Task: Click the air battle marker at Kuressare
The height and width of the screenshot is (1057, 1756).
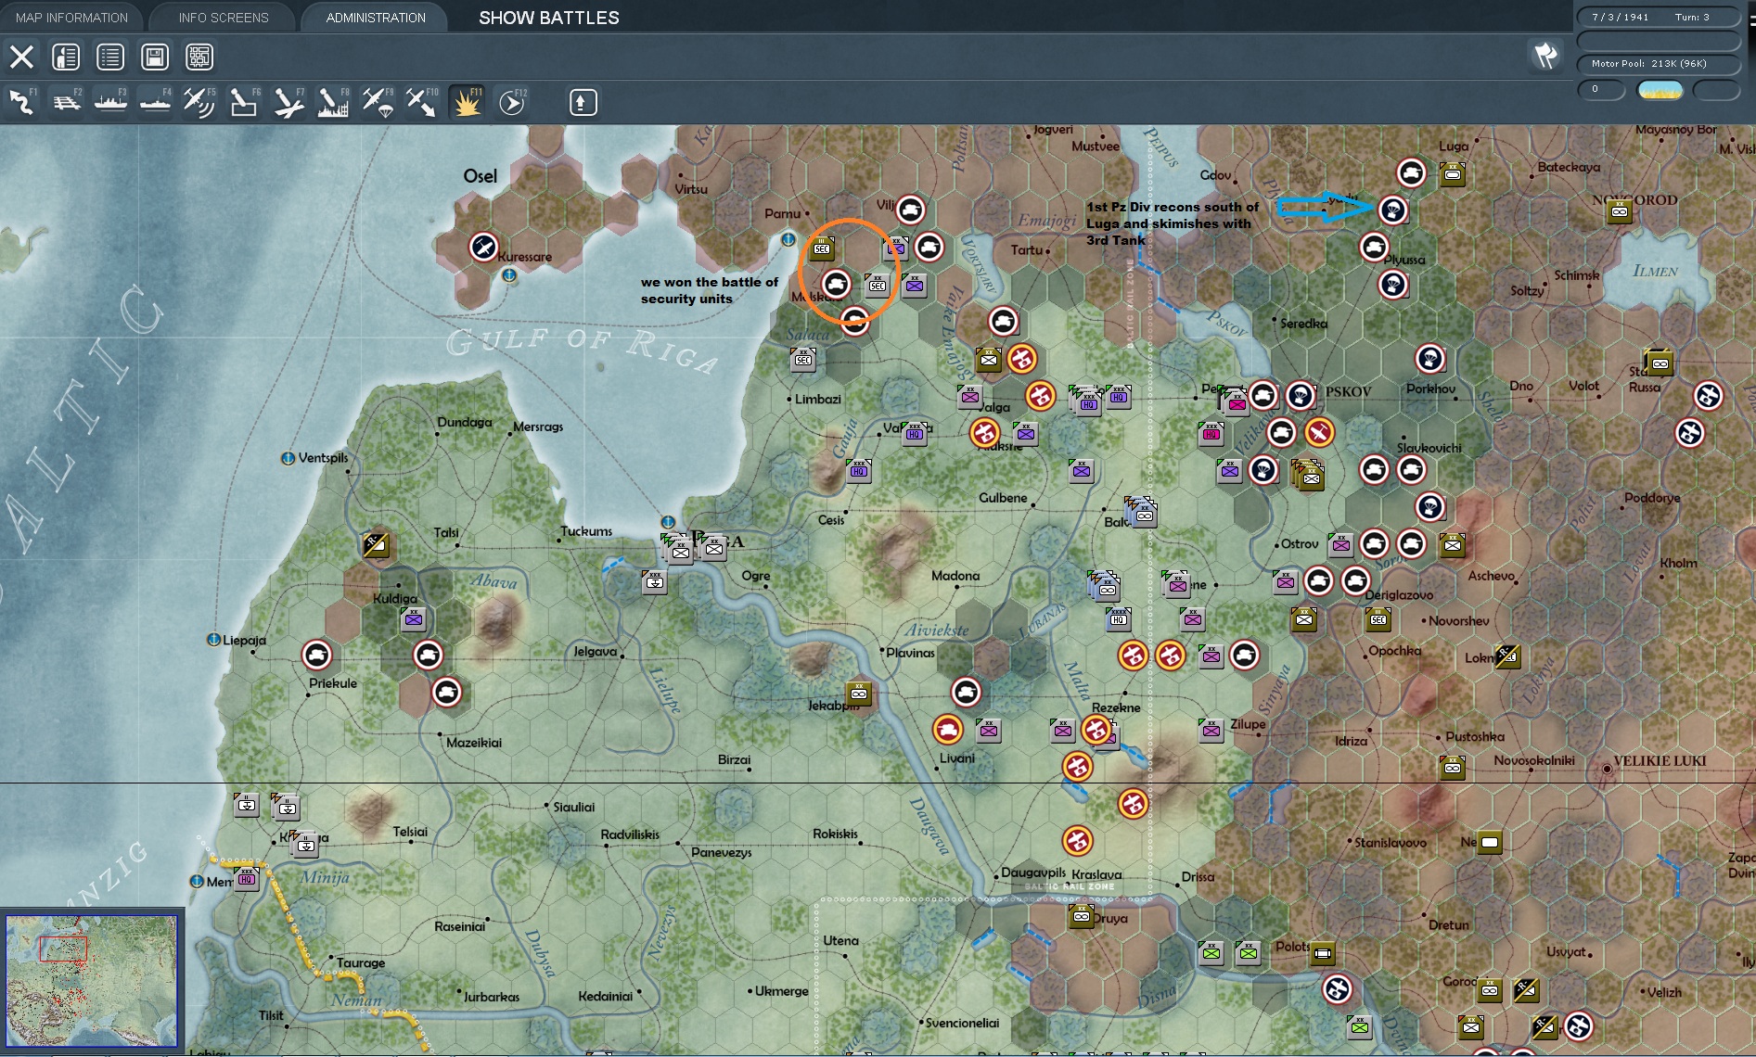Action: pyautogui.click(x=483, y=248)
